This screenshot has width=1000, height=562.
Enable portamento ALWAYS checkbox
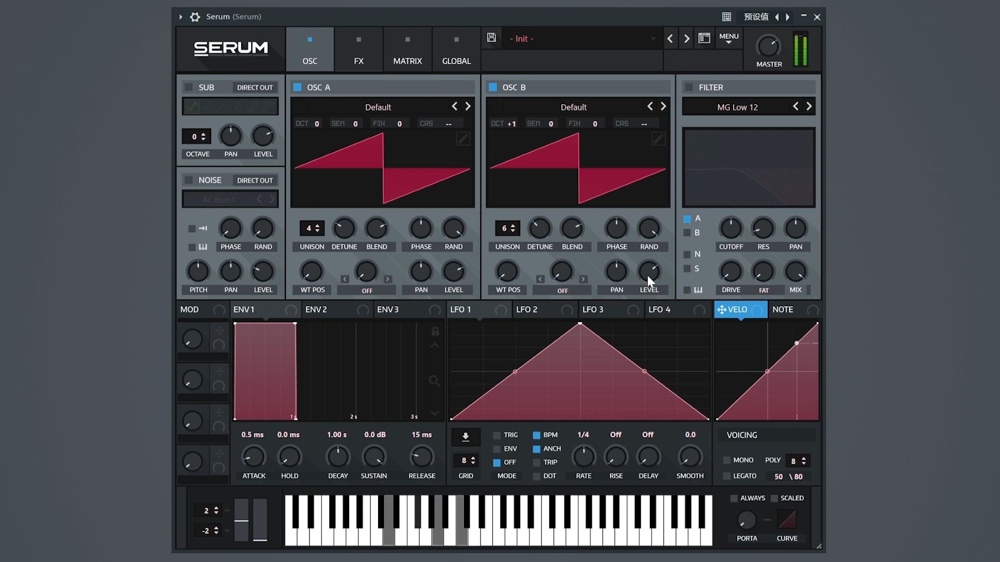734,498
